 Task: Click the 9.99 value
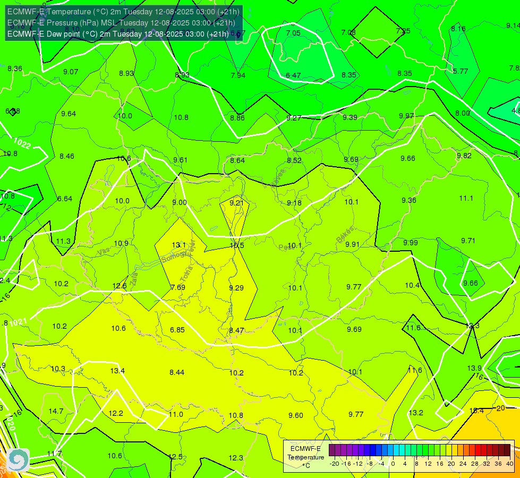coord(410,243)
